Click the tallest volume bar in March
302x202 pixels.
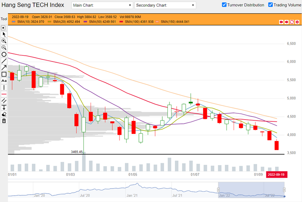tap(84, 163)
